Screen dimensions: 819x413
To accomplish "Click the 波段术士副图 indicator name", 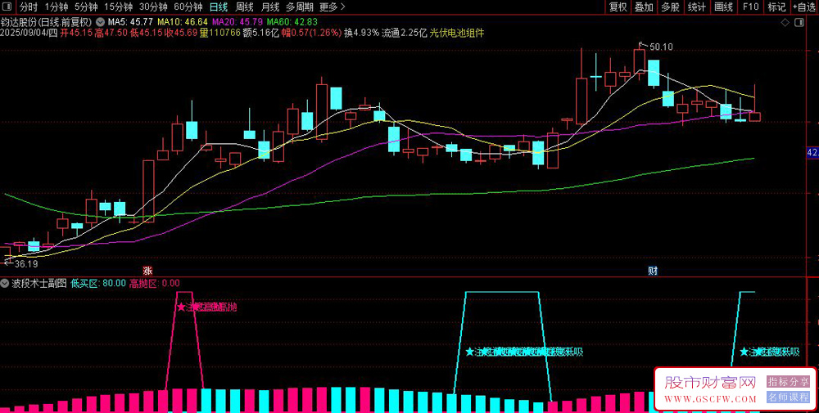I will tap(39, 283).
